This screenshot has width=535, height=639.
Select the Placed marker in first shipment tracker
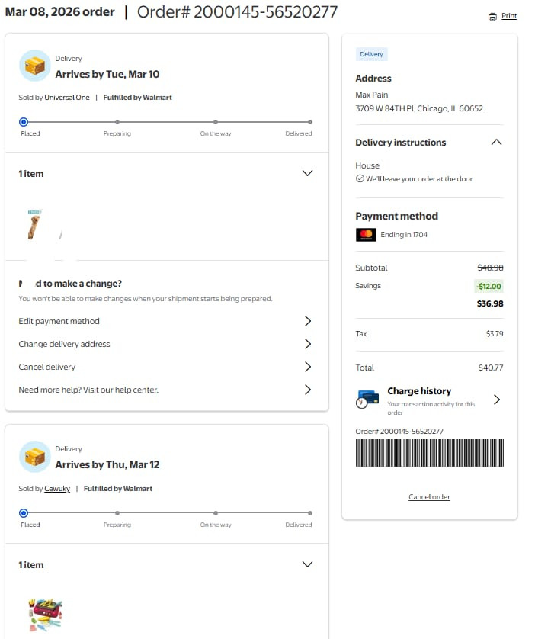coord(24,122)
